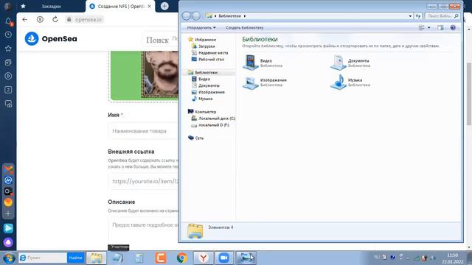Go back in Explorer window
The width and height of the screenshot is (472, 265).
point(186,16)
